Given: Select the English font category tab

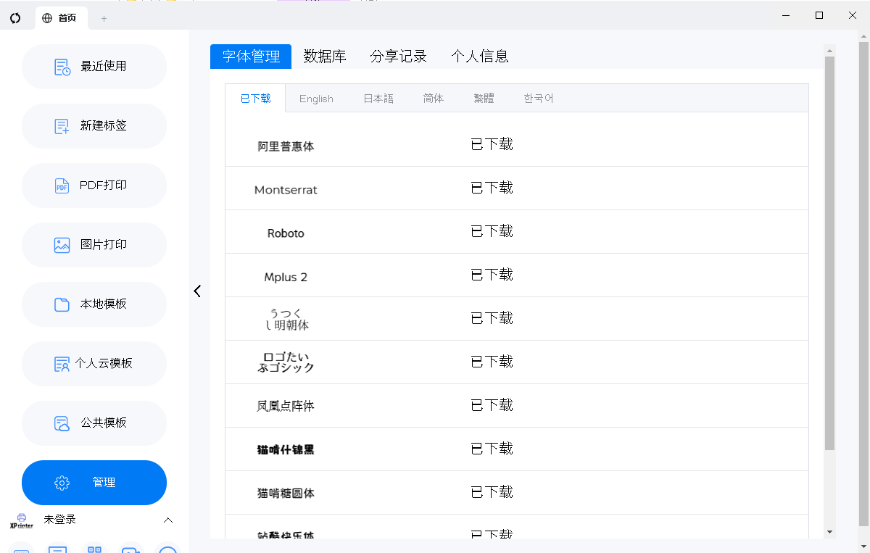Looking at the screenshot, I should coord(316,98).
